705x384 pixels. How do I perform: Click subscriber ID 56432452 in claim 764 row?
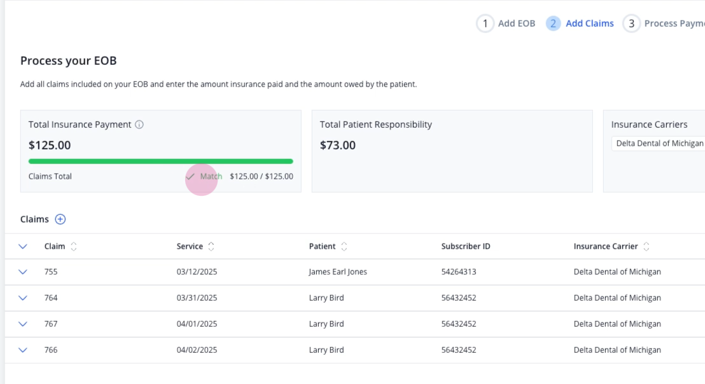coord(459,298)
